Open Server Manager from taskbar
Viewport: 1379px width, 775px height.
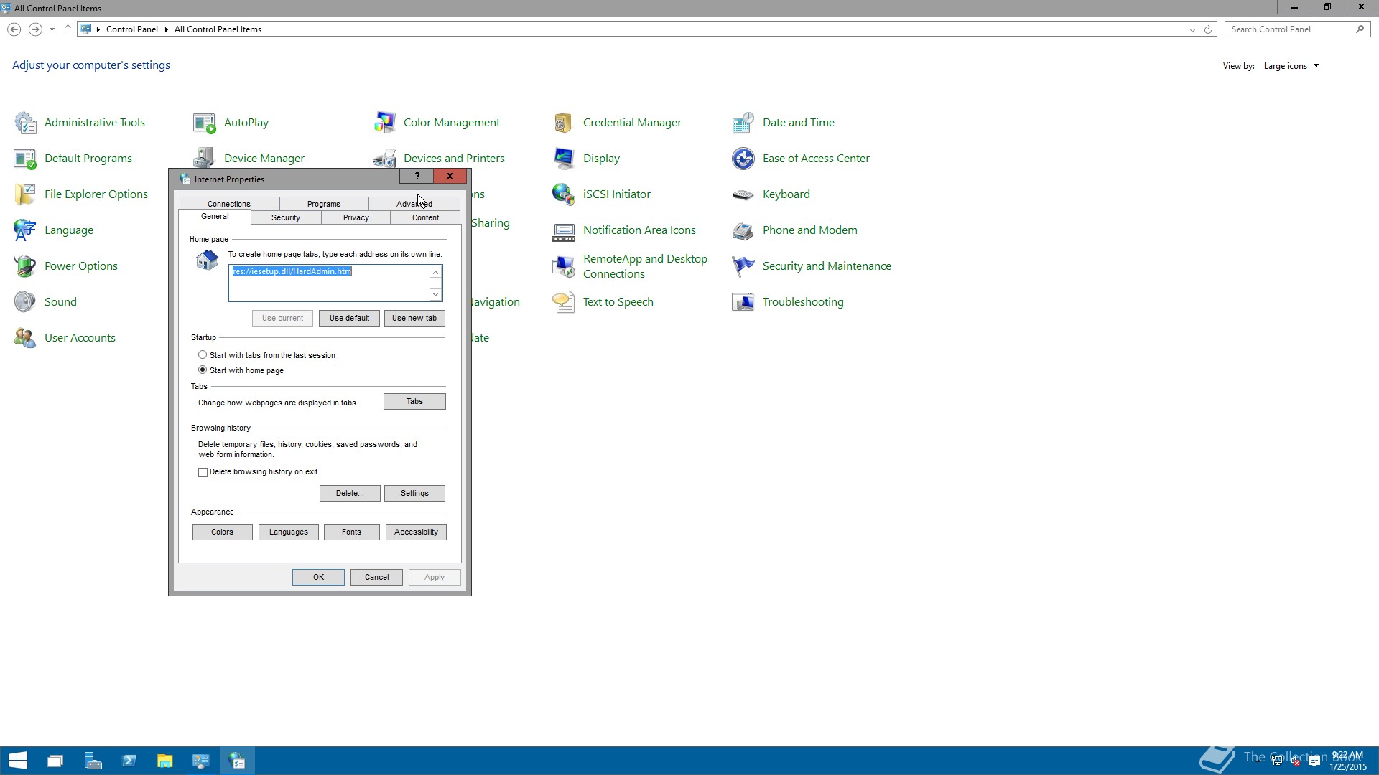(x=93, y=761)
